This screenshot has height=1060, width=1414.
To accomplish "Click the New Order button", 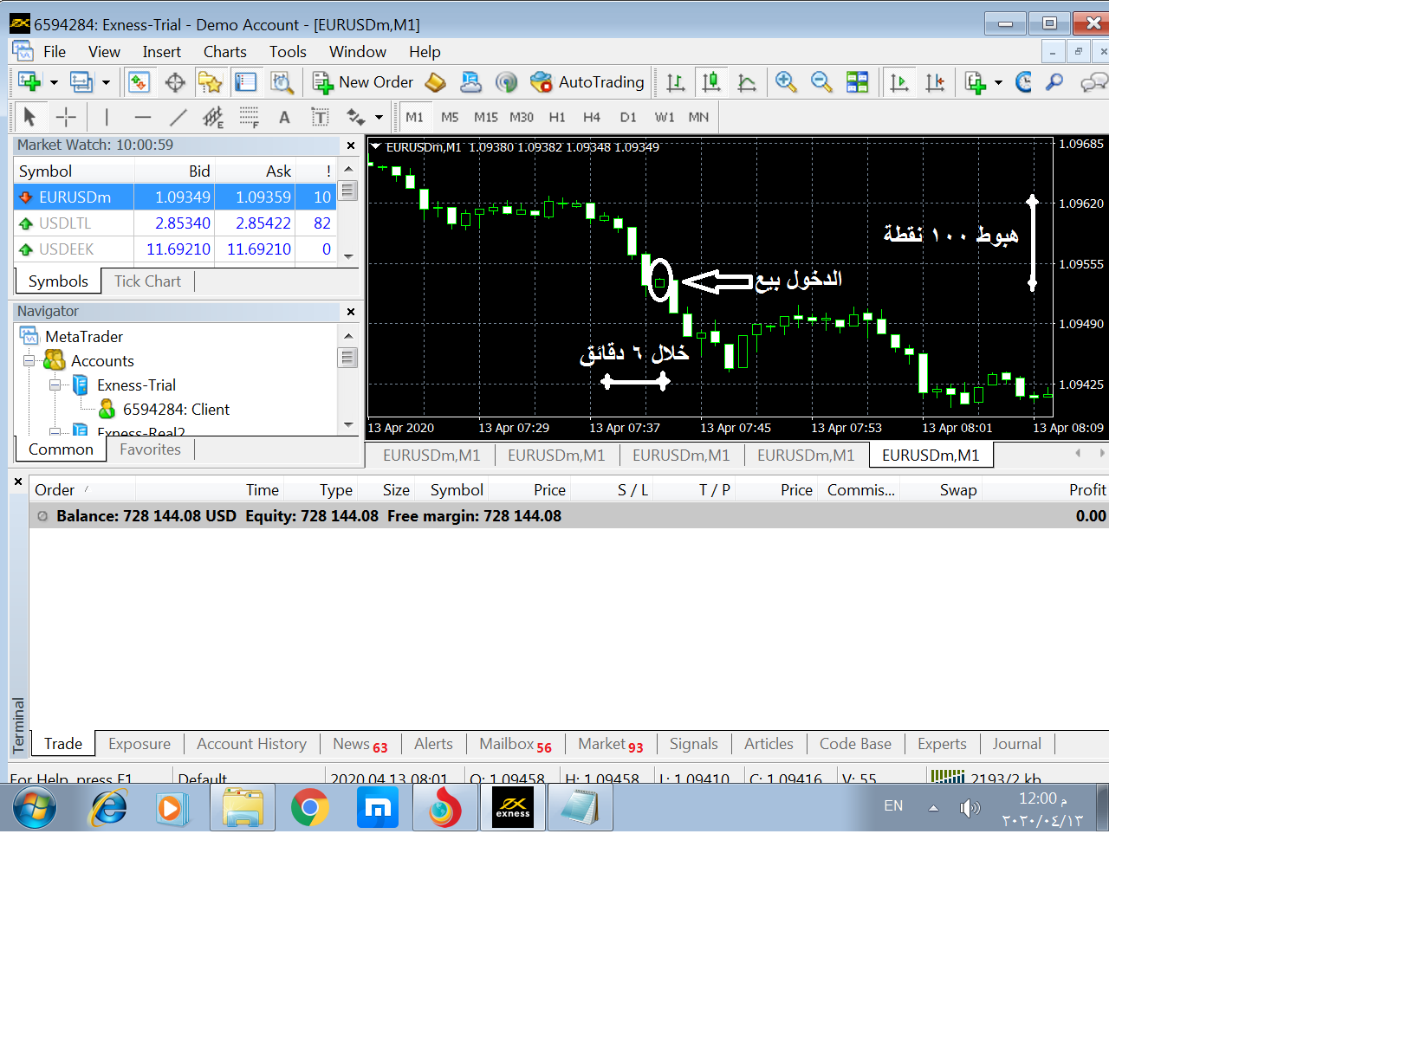I will 363,82.
